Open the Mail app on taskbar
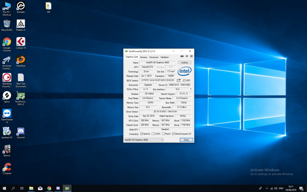Screen dimensions: 307x192 (40, 188)
